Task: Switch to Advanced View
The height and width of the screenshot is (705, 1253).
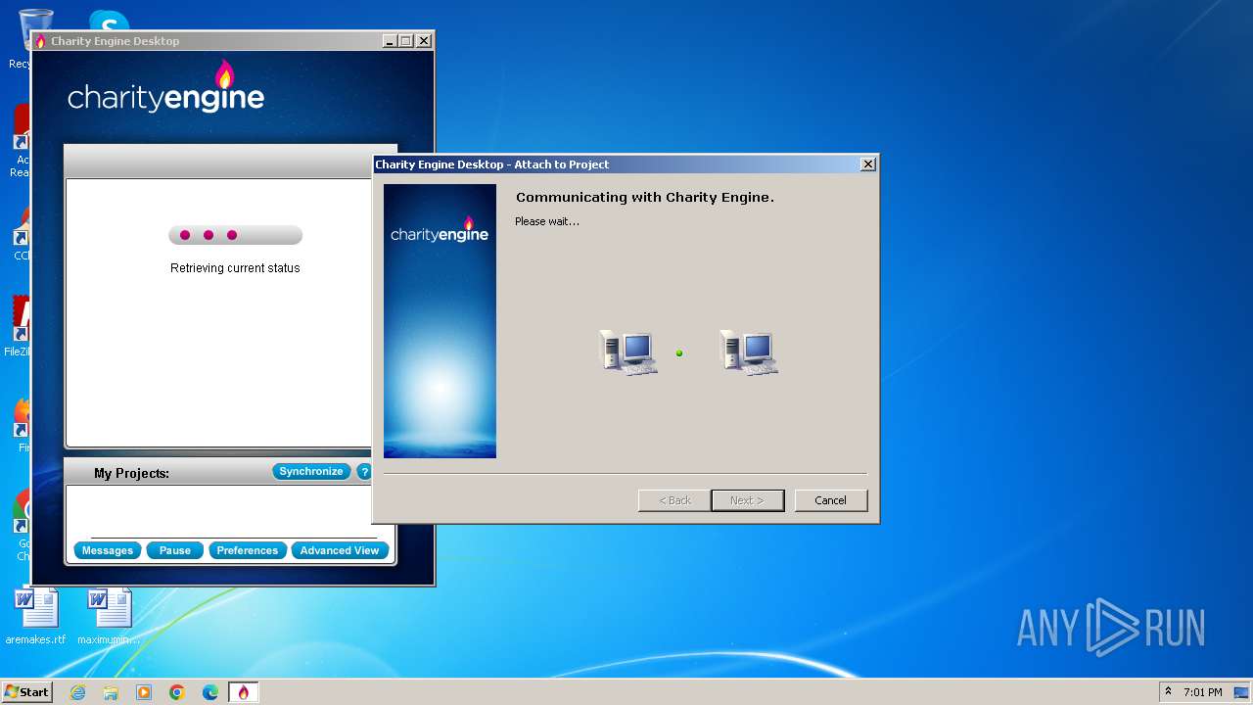Action: tap(340, 550)
